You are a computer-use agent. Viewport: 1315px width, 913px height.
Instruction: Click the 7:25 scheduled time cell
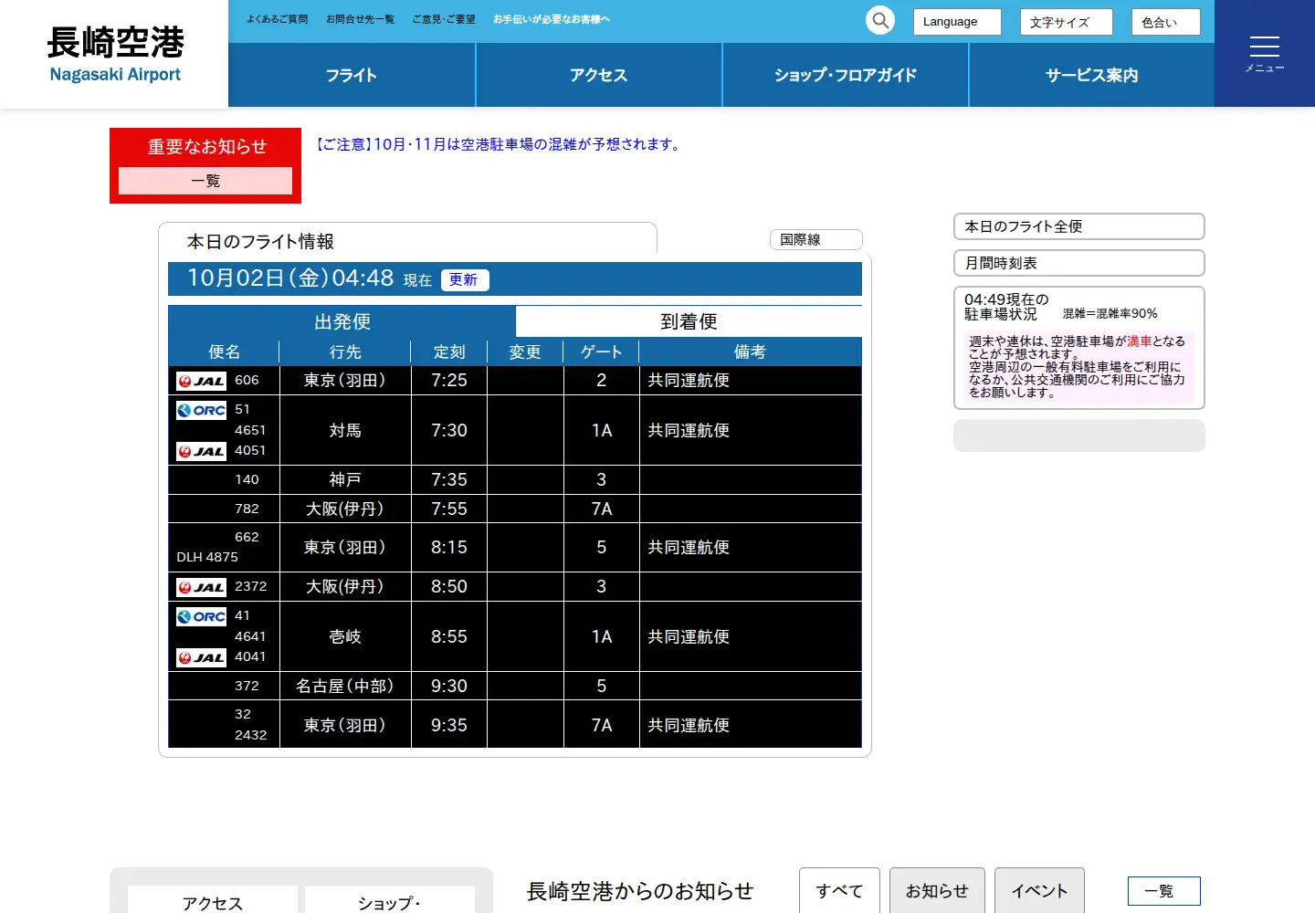[449, 380]
